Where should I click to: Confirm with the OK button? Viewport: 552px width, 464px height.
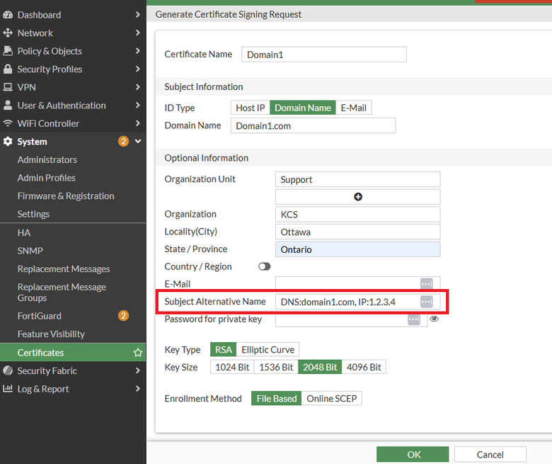(413, 455)
